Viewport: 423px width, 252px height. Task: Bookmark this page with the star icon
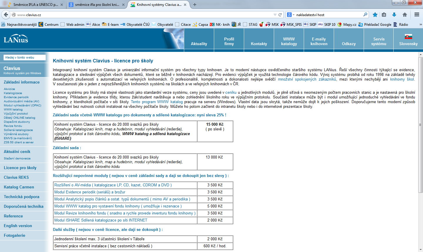tap(375, 15)
